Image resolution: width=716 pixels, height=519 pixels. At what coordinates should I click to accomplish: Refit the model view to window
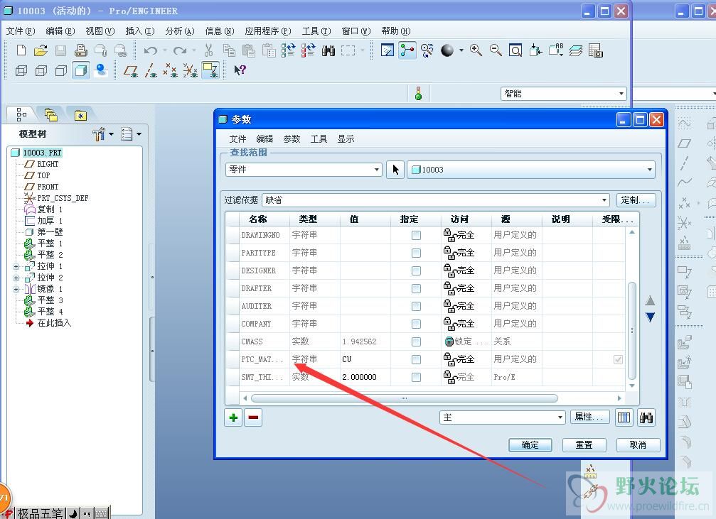515,50
